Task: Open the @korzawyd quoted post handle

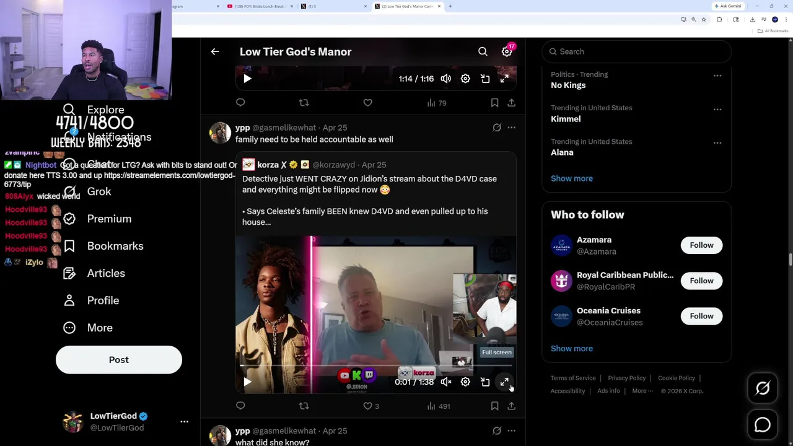Action: [333, 165]
